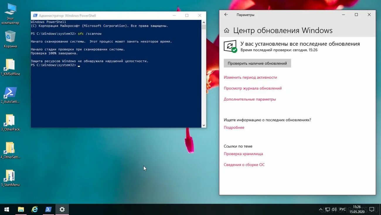Open the Windows Start menu
This screenshot has width=381, height=215.
click(x=6, y=209)
